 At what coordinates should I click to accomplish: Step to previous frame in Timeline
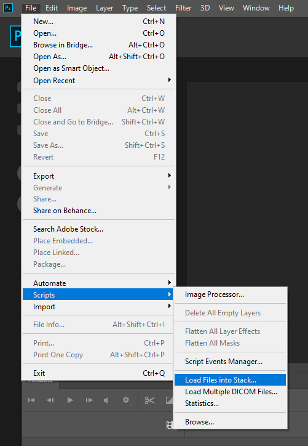click(50, 400)
